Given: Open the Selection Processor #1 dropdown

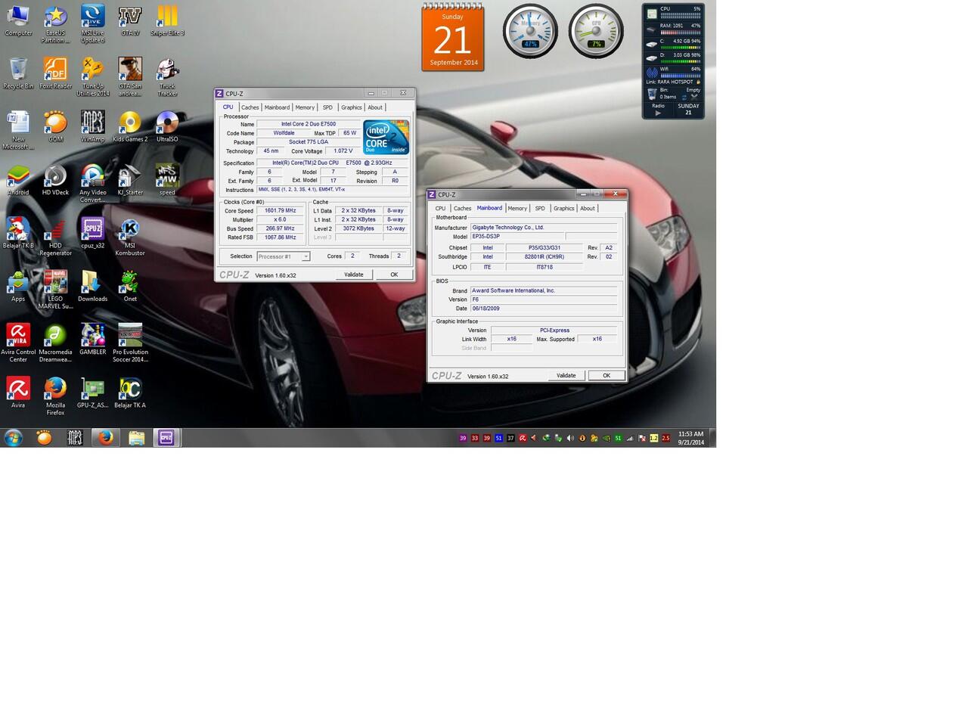Looking at the screenshot, I should coord(283,256).
